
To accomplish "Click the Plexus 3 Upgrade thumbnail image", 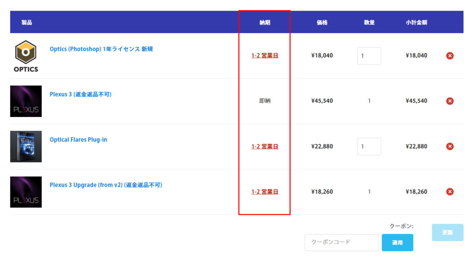I will coord(26,192).
